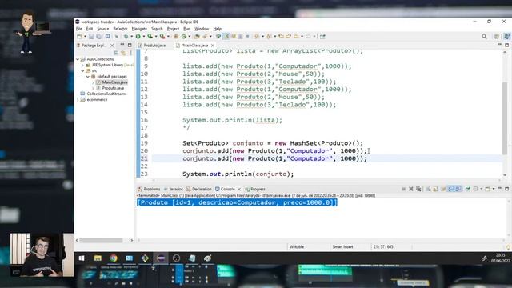512x288 pixels.
Task: Click the Open Perspective icon
Action: pos(497,37)
